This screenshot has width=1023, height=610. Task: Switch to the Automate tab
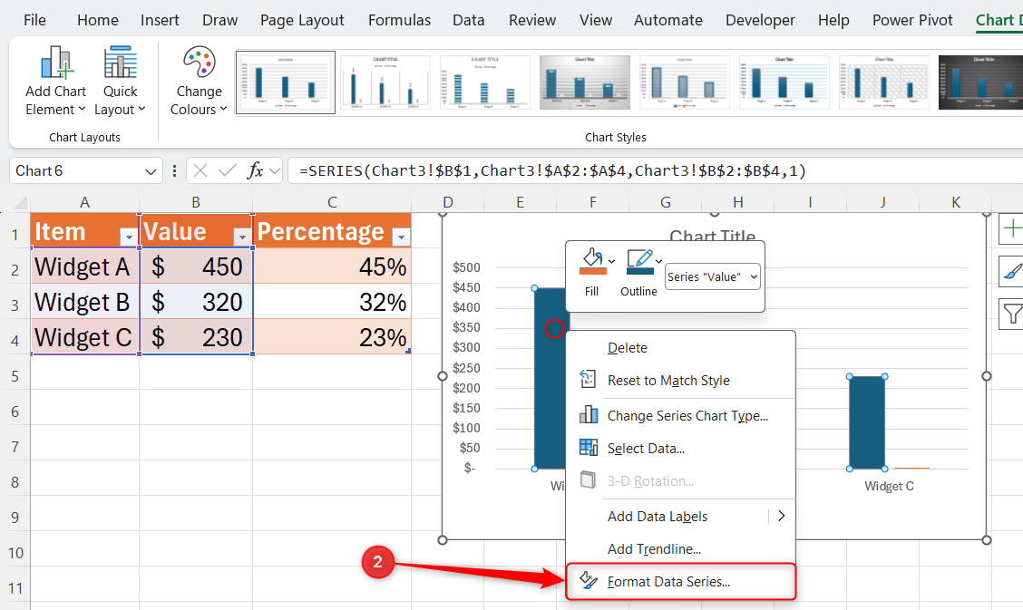click(668, 20)
